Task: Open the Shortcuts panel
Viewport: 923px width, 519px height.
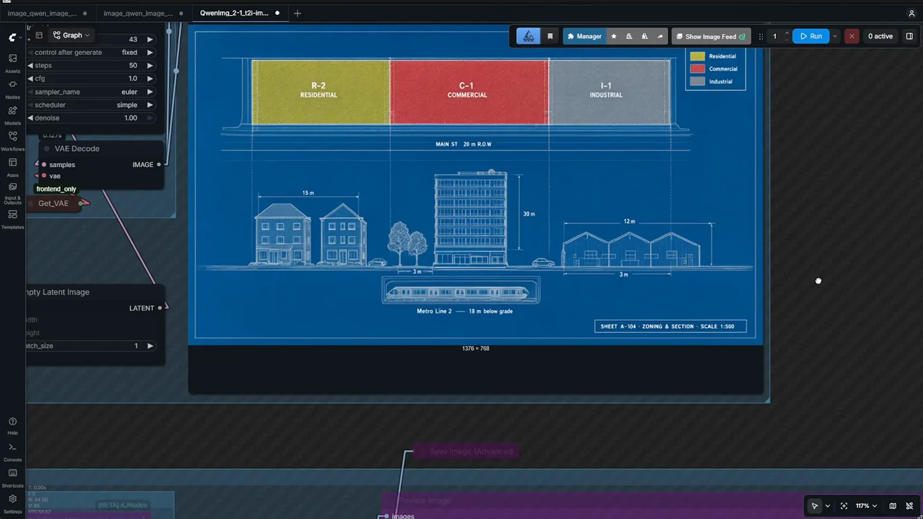Action: point(13,478)
